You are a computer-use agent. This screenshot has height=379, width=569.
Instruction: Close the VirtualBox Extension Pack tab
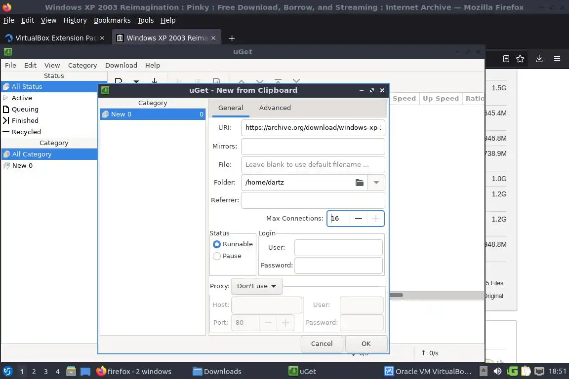pyautogui.click(x=102, y=38)
